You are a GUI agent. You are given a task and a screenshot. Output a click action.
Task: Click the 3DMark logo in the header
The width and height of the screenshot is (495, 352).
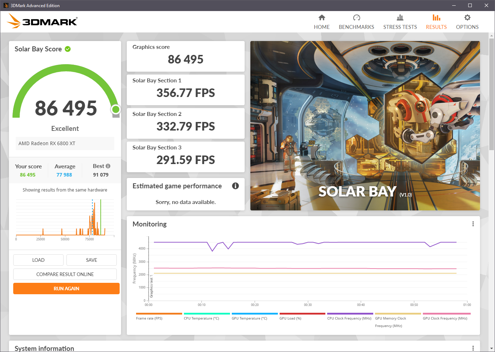pyautogui.click(x=42, y=21)
